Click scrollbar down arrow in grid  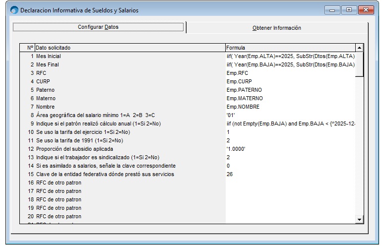click(x=360, y=219)
